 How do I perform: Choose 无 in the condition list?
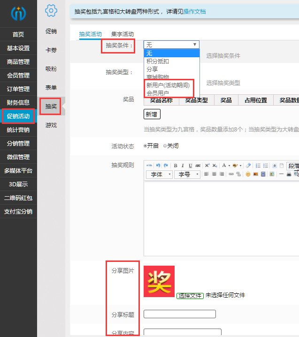coord(172,53)
